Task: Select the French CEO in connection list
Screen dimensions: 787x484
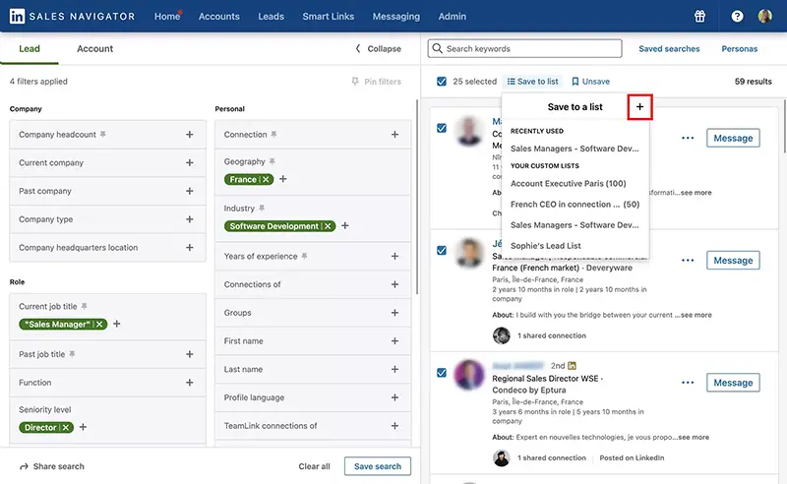Action: pyautogui.click(x=575, y=204)
